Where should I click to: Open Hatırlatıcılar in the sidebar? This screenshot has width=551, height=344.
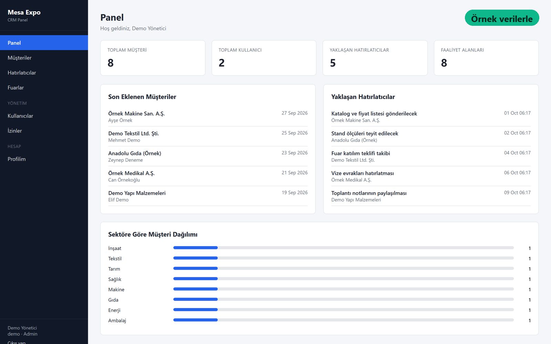coord(44,73)
